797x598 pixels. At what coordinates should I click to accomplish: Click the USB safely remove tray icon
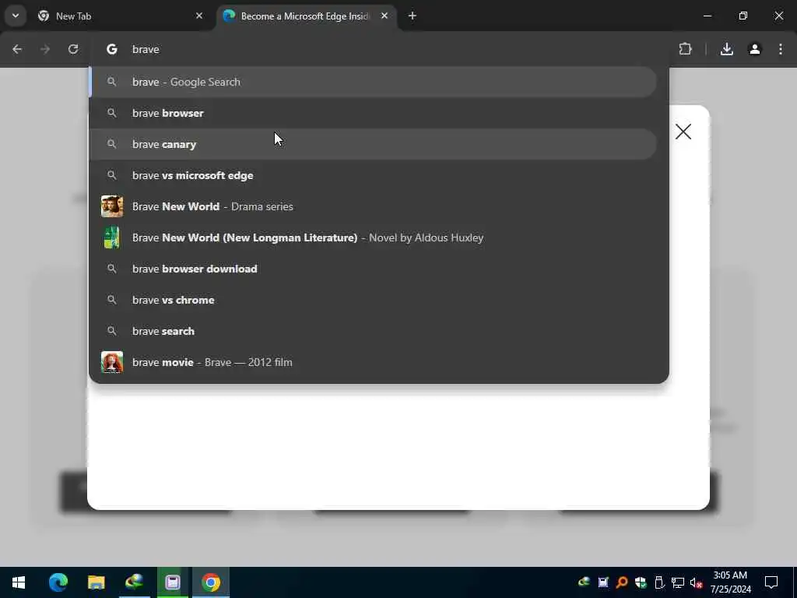(x=659, y=582)
